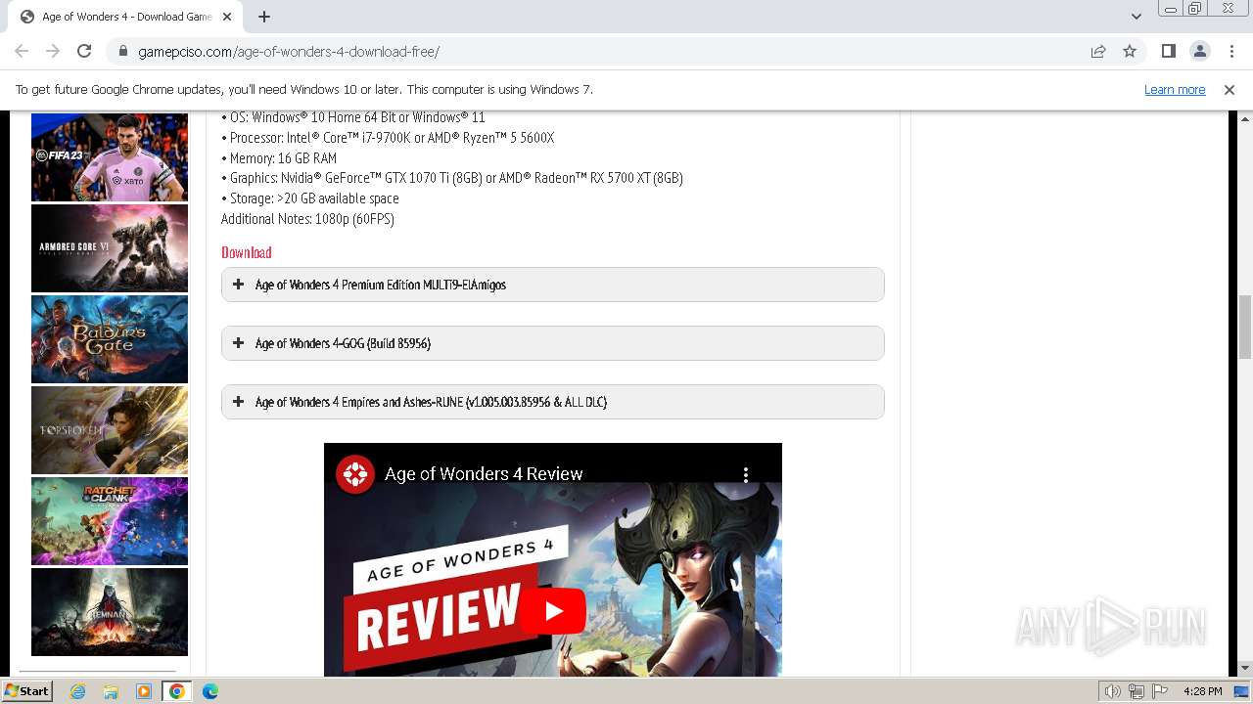Bookmark this tab star icon
The height and width of the screenshot is (704, 1253).
point(1130,51)
